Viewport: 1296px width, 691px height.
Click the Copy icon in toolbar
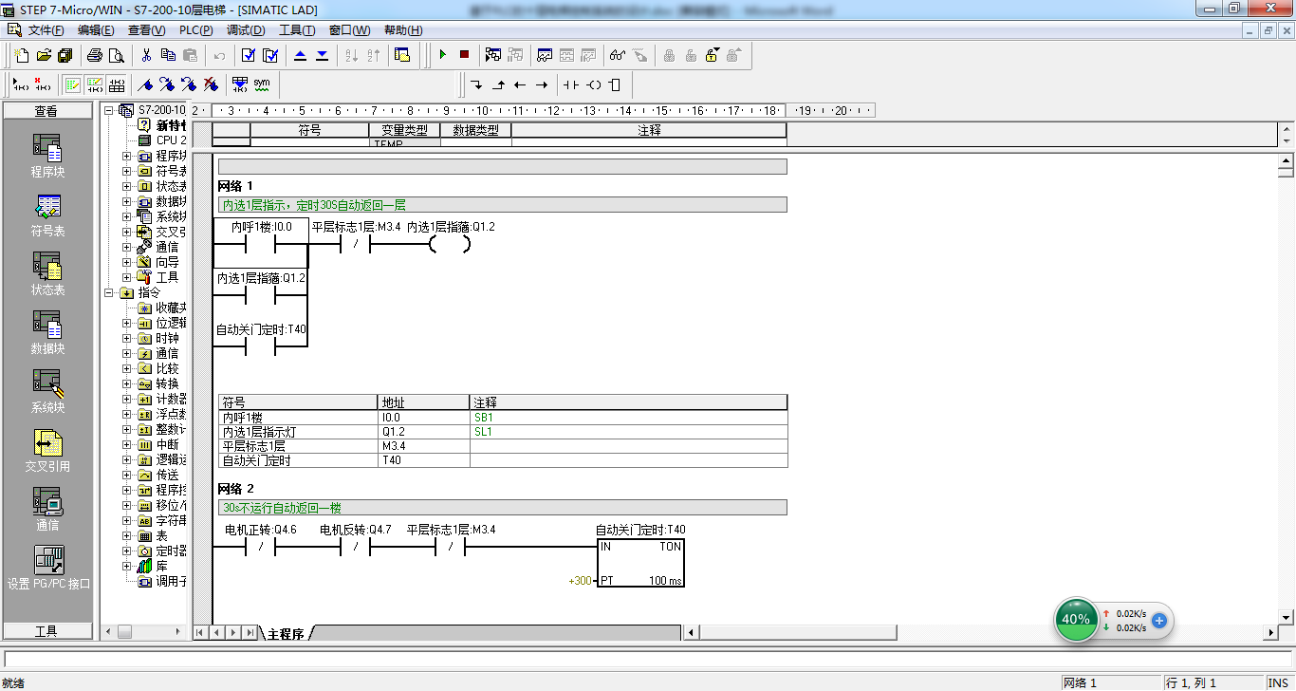click(168, 55)
